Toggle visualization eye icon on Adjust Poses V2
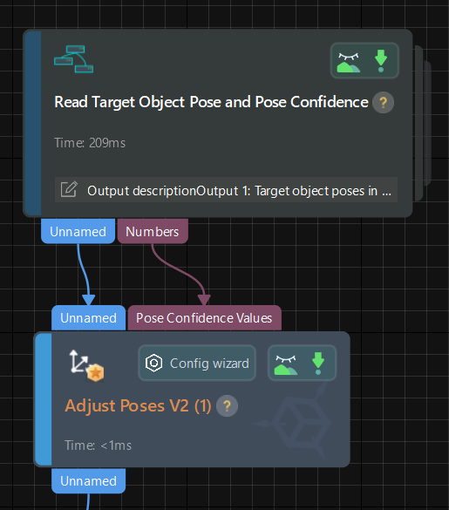 tap(286, 364)
